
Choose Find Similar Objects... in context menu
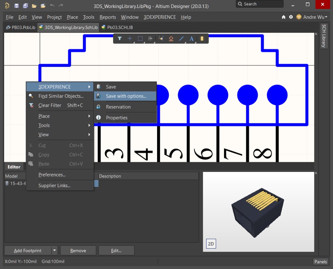pos(60,96)
